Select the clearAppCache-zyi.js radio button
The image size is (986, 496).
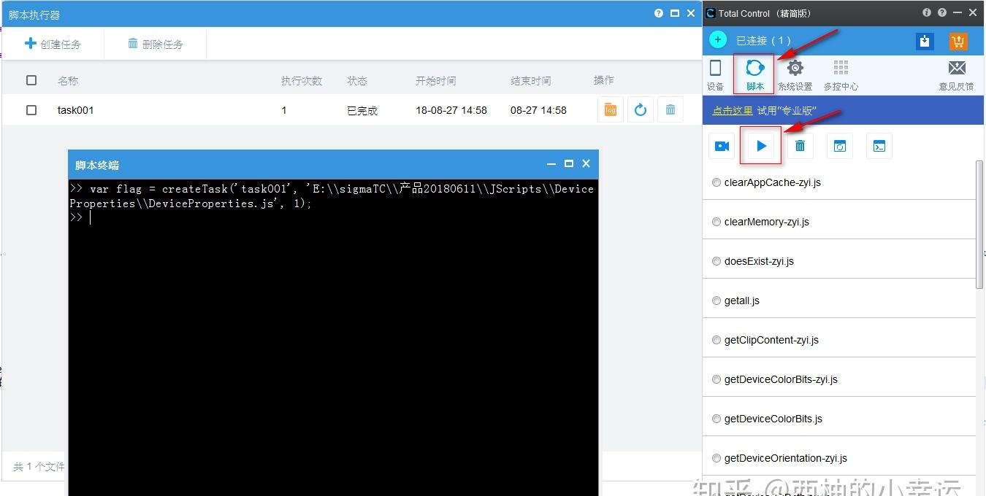coord(716,182)
